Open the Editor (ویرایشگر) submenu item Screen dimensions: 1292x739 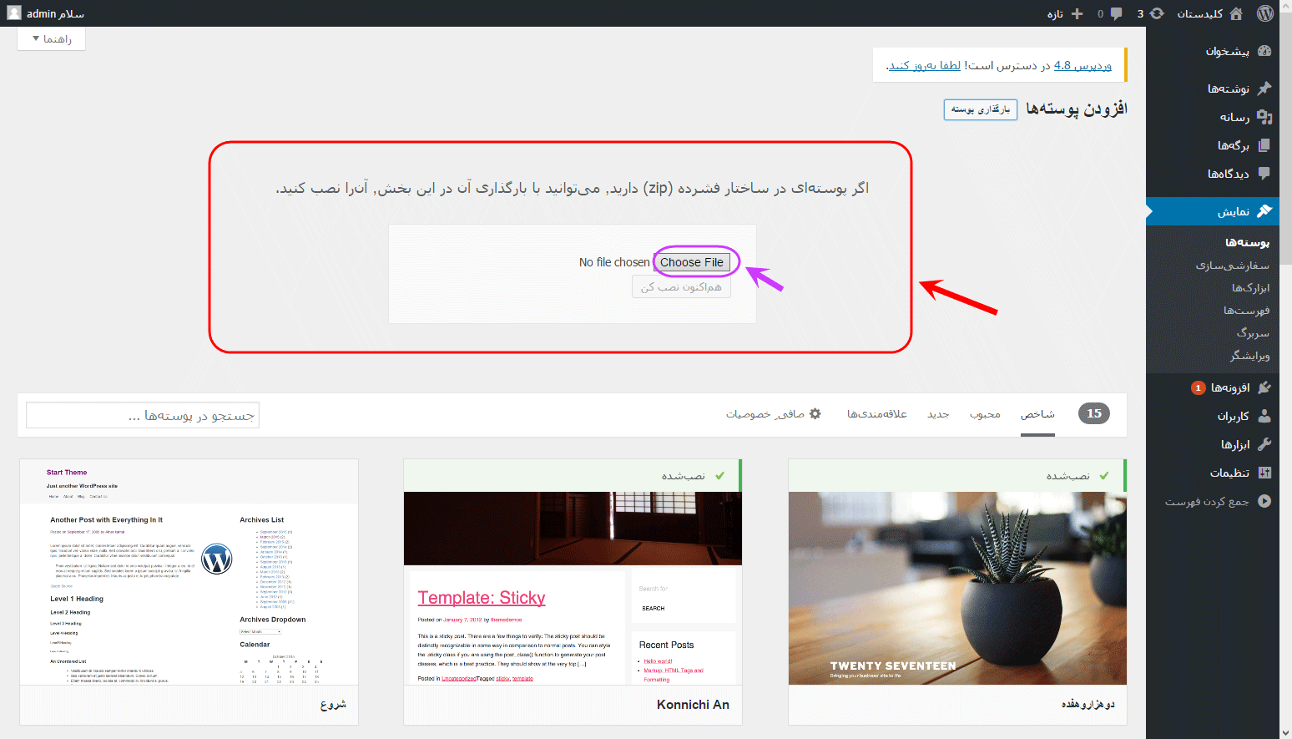pos(1249,356)
